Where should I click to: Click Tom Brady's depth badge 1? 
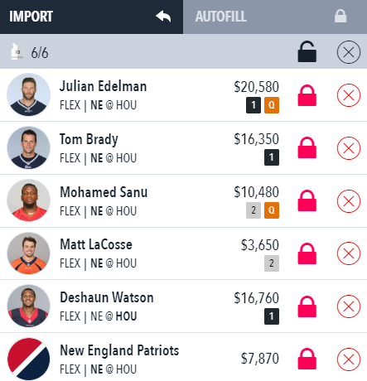272,157
